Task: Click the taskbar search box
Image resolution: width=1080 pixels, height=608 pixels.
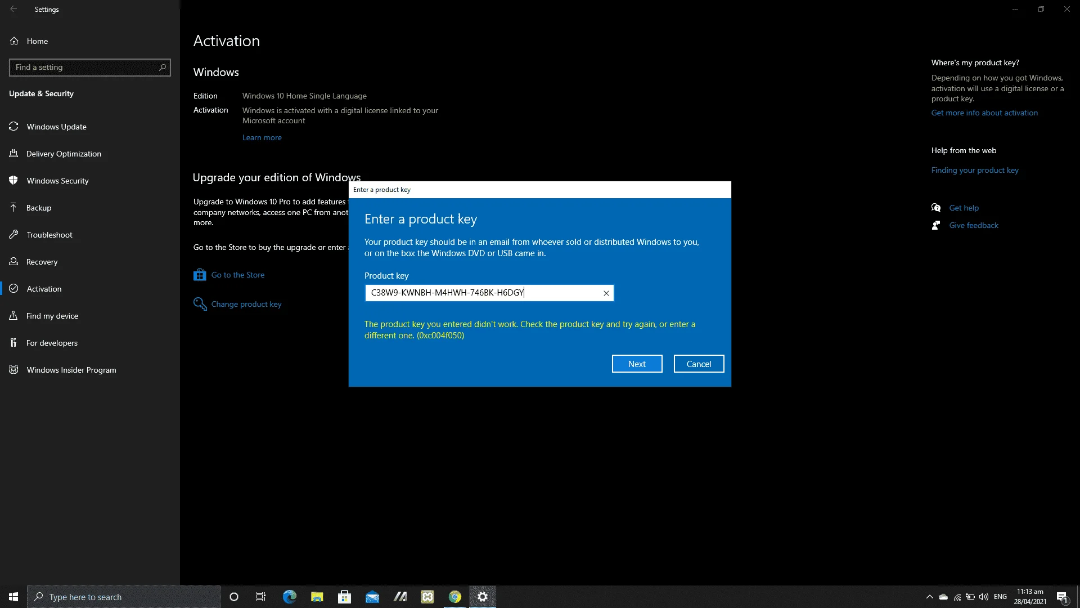Action: 124,597
